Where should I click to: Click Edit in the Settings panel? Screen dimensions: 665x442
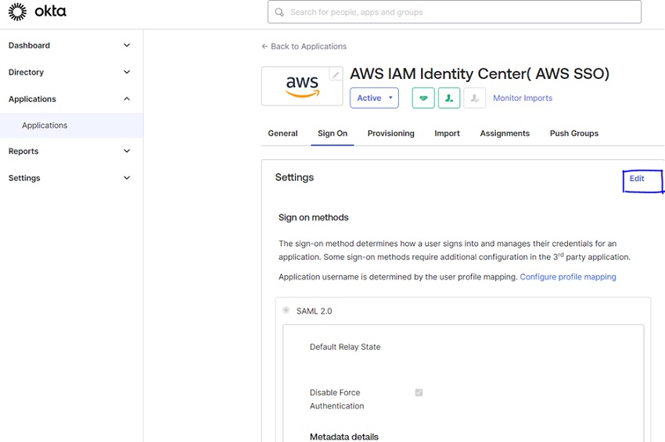click(x=637, y=179)
